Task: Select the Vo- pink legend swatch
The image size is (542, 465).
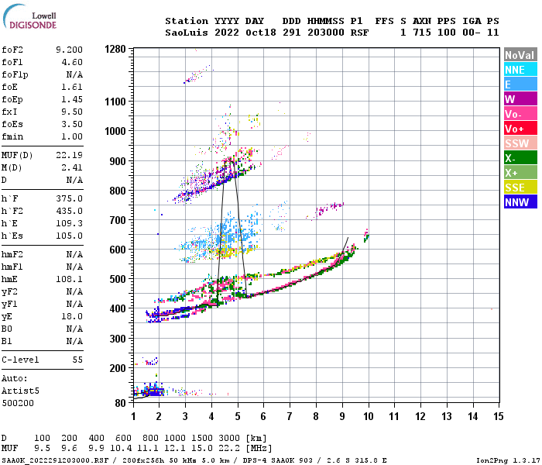Action: [520, 114]
